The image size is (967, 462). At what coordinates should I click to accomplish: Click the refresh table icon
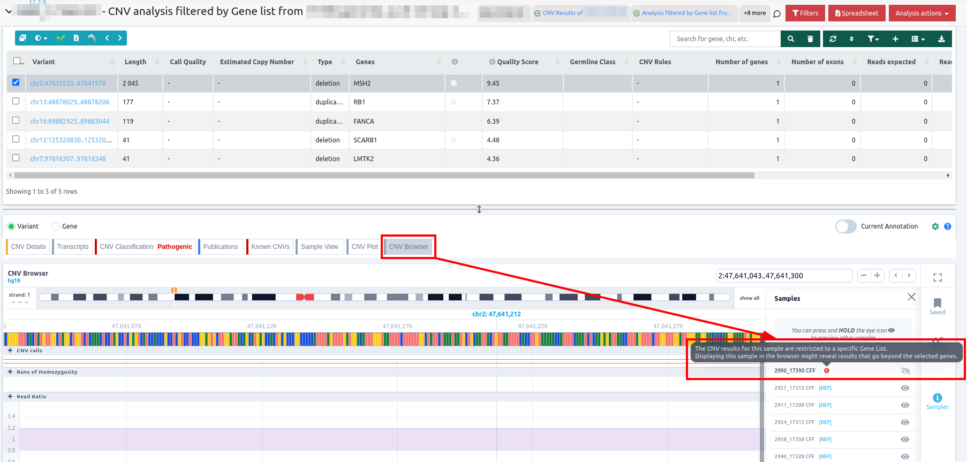[833, 39]
